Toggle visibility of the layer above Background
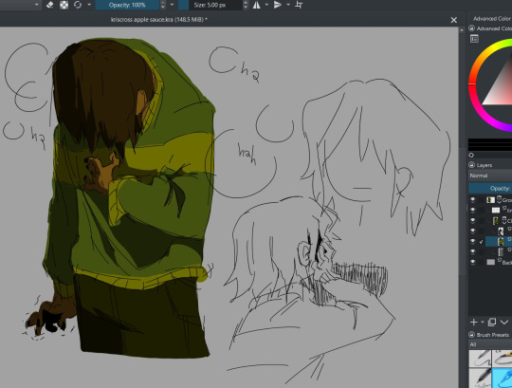This screenshot has height=388, width=512. 472,251
